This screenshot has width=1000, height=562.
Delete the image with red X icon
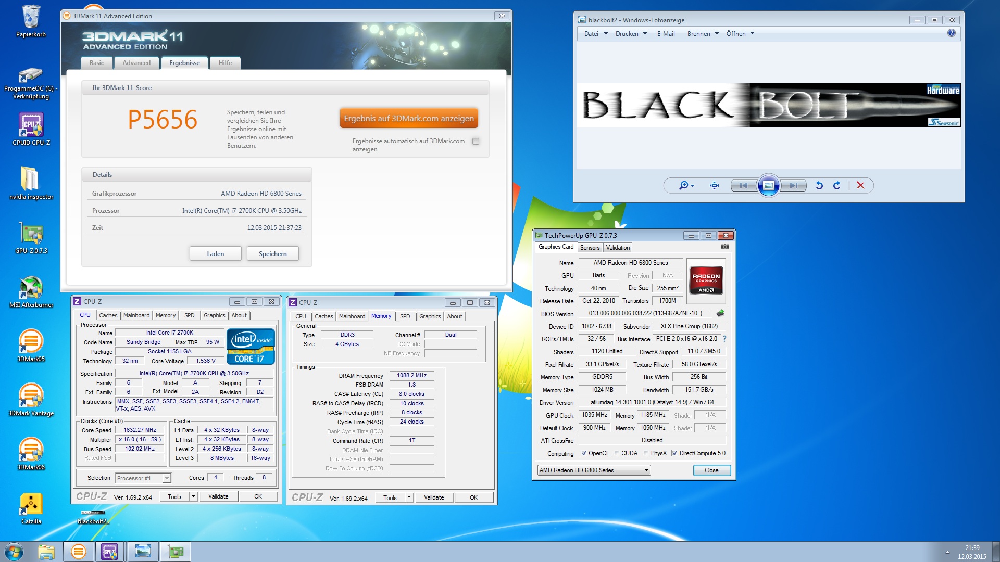pos(860,185)
